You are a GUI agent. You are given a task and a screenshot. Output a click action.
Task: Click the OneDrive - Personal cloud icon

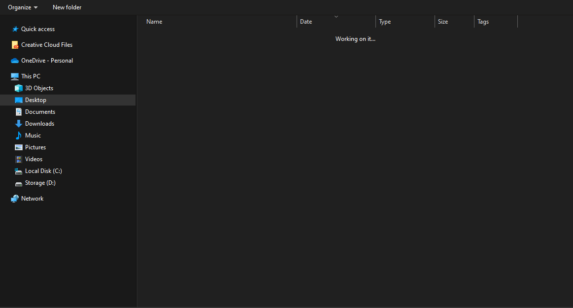(14, 60)
